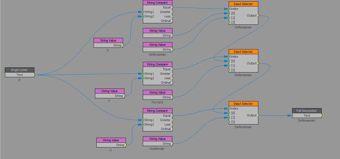Click Ordinal output of String Compare fed by D
This screenshot has height=159, width=340.
(x=172, y=21)
